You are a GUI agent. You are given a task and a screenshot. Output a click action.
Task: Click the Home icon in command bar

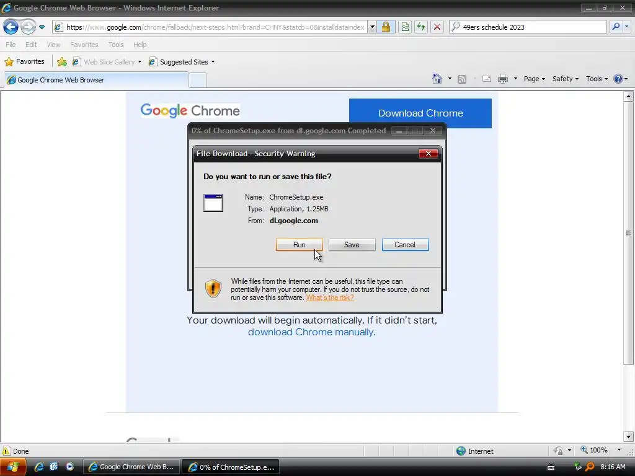(x=437, y=79)
